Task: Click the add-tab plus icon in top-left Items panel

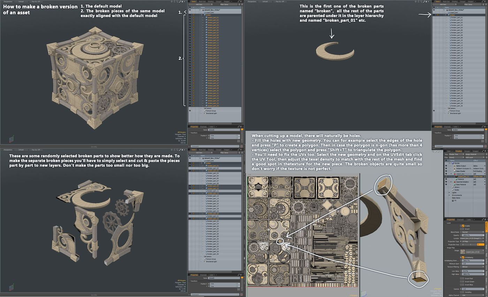Action: [x=231, y=1]
